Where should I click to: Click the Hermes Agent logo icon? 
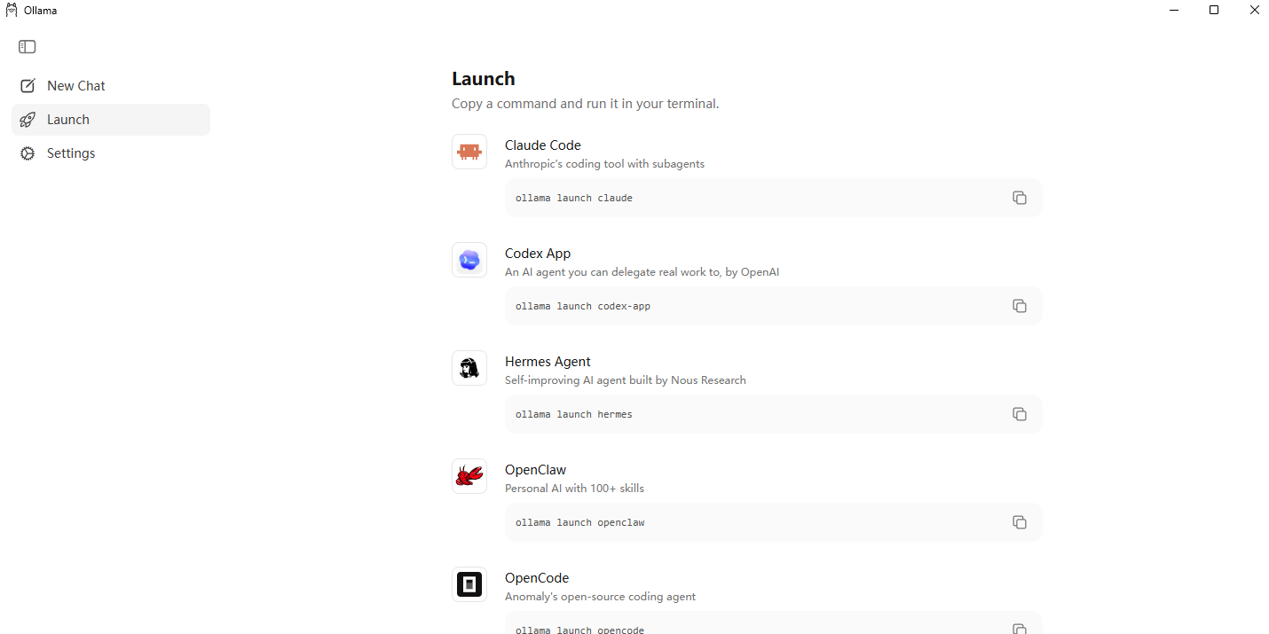click(469, 368)
